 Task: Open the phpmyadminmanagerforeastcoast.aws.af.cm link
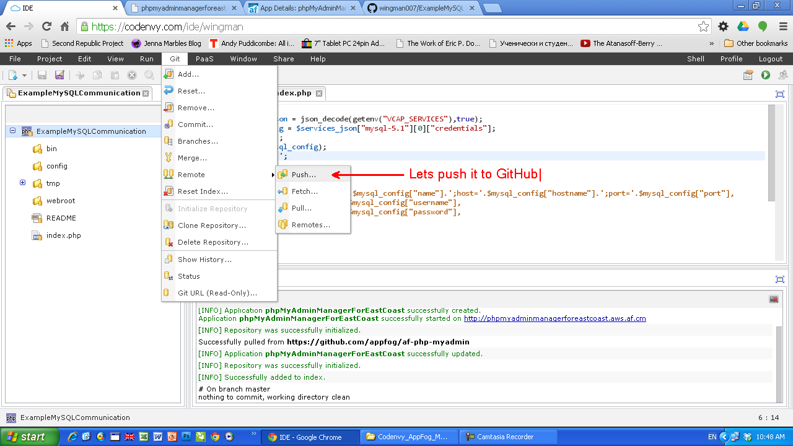[555, 318]
